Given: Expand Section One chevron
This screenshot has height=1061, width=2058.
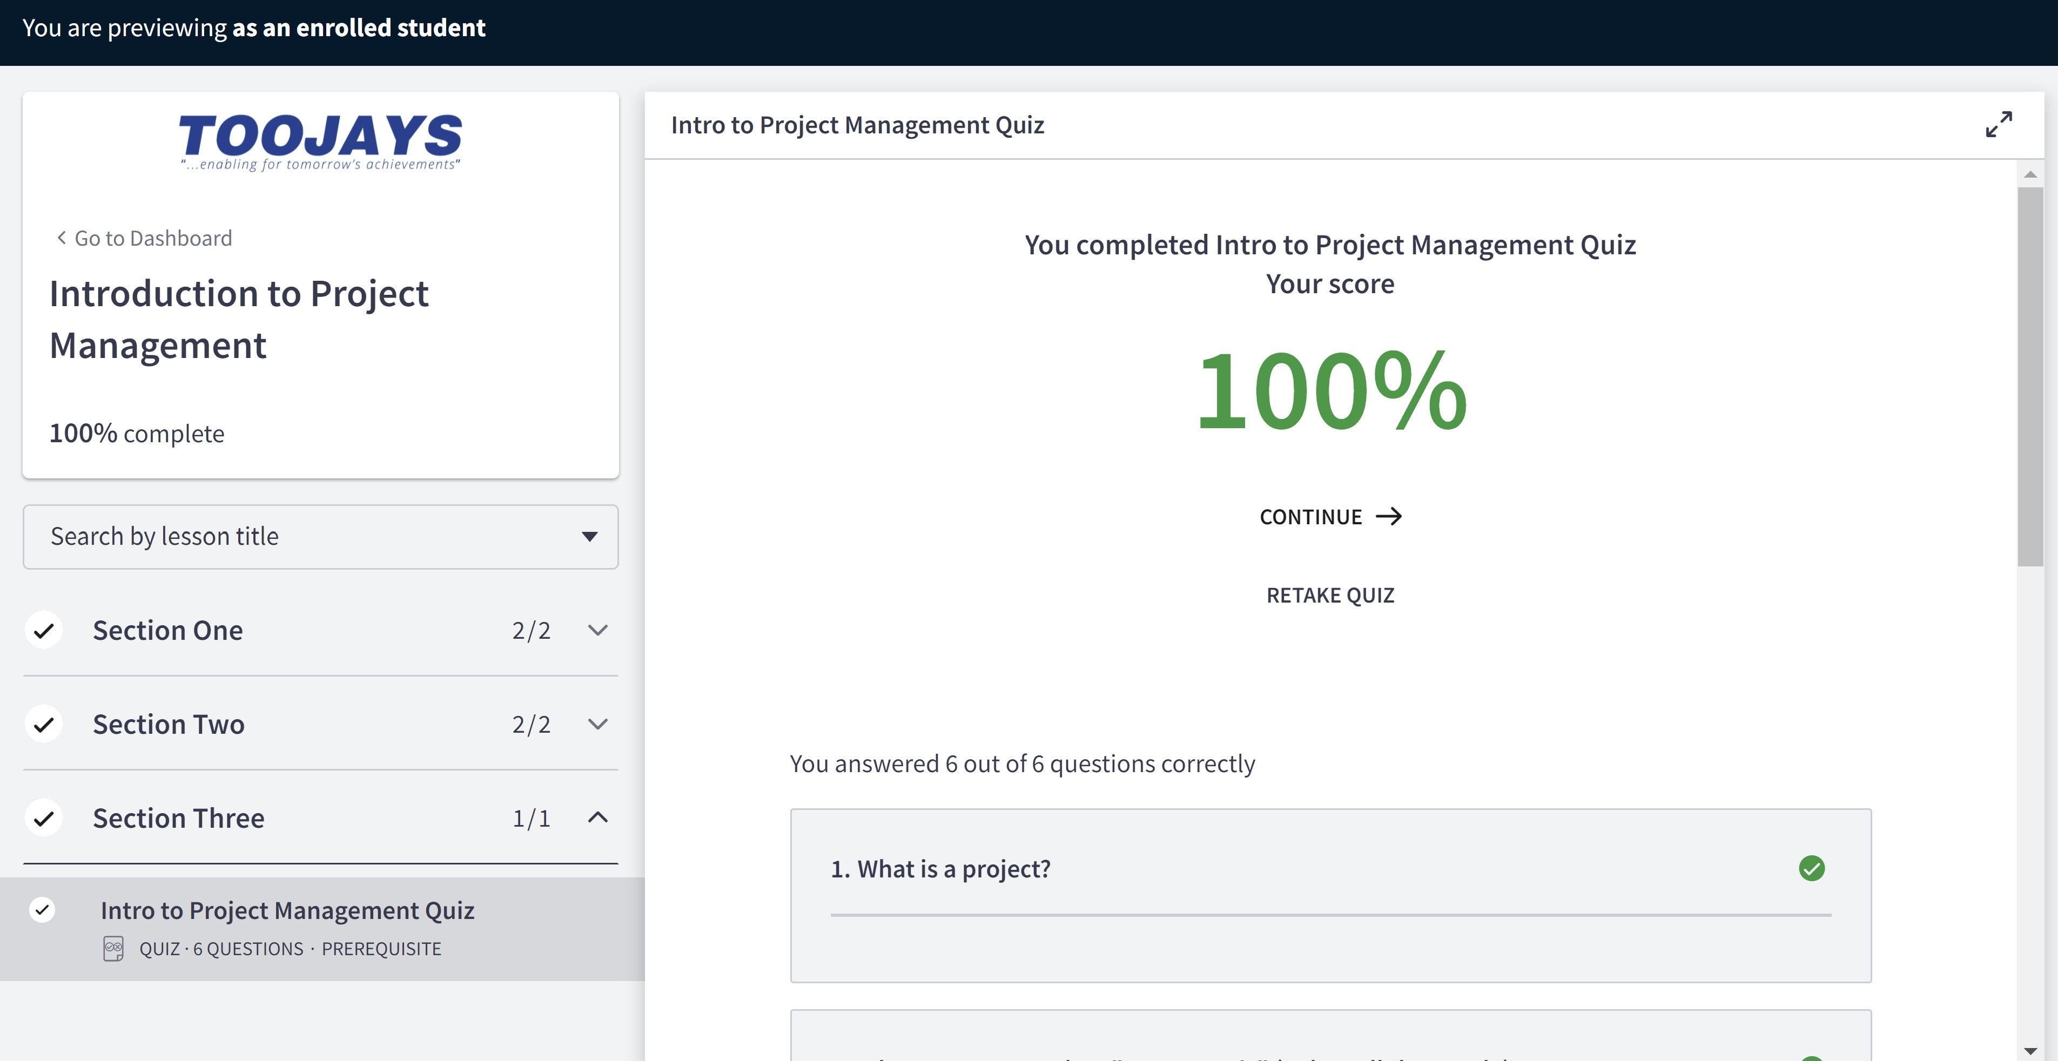Looking at the screenshot, I should (x=597, y=631).
